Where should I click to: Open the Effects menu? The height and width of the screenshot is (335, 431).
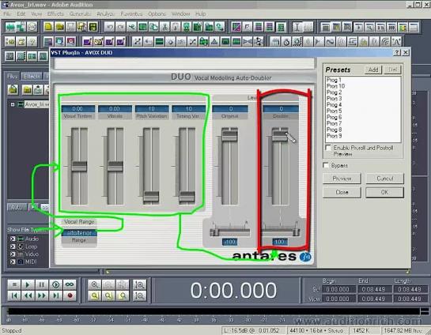click(x=55, y=14)
